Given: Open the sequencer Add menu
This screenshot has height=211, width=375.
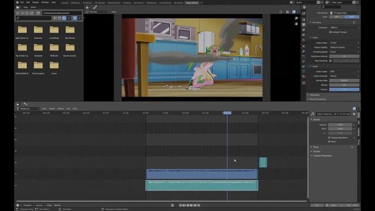Looking at the screenshot, I should point(69,109).
